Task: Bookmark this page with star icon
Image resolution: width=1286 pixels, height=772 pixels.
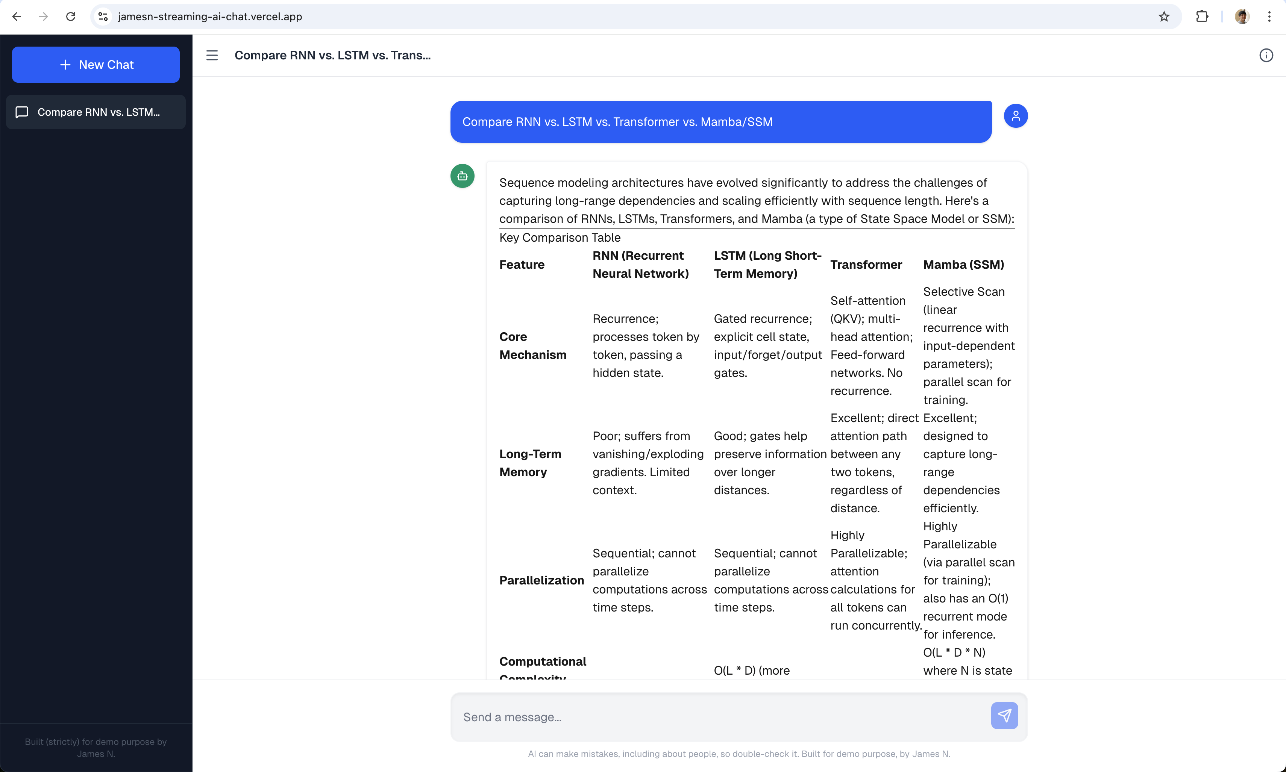Action: click(x=1164, y=17)
